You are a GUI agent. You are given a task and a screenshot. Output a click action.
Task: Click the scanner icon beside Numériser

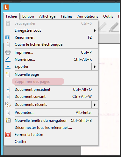click(8, 59)
